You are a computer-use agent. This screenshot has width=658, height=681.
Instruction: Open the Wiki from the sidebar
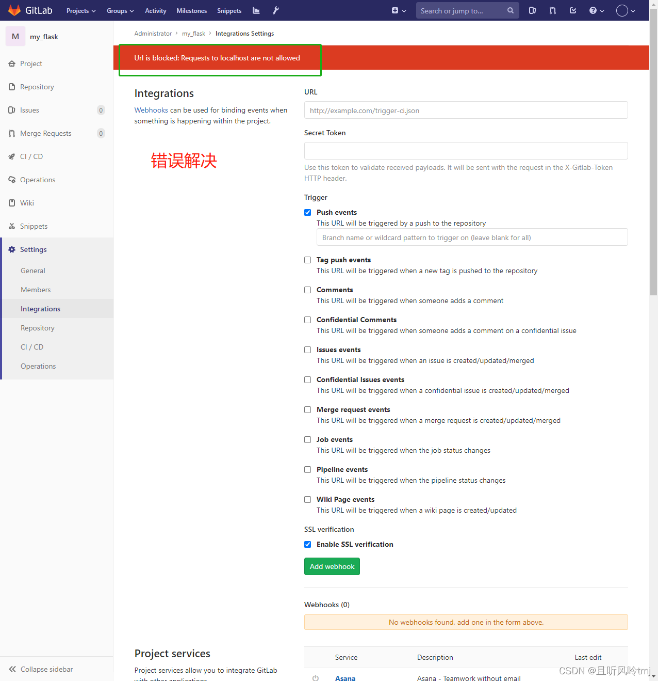click(x=26, y=203)
